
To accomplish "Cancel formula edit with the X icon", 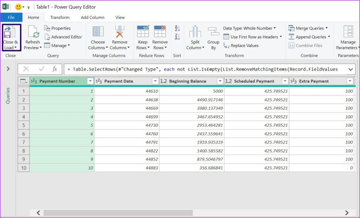I will point(26,69).
